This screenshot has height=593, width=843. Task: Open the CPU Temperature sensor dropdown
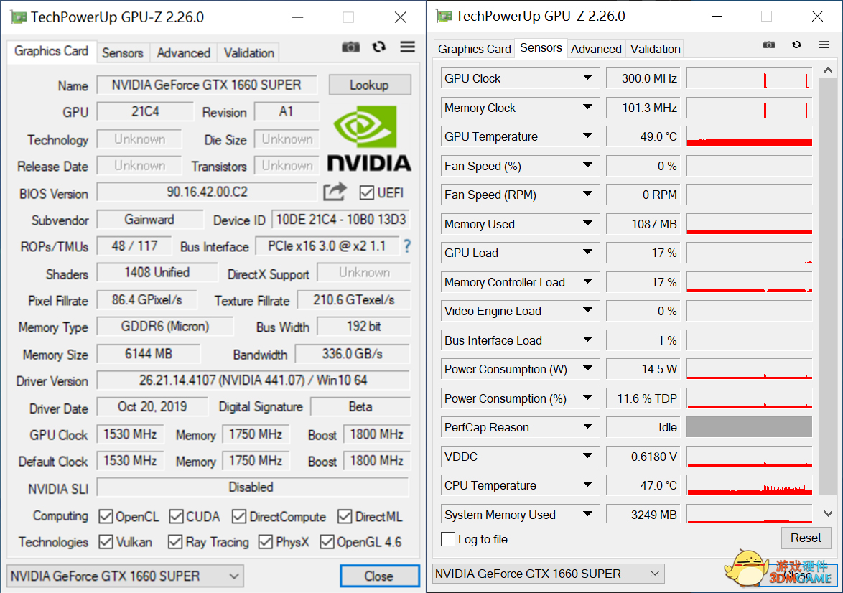pyautogui.click(x=587, y=485)
